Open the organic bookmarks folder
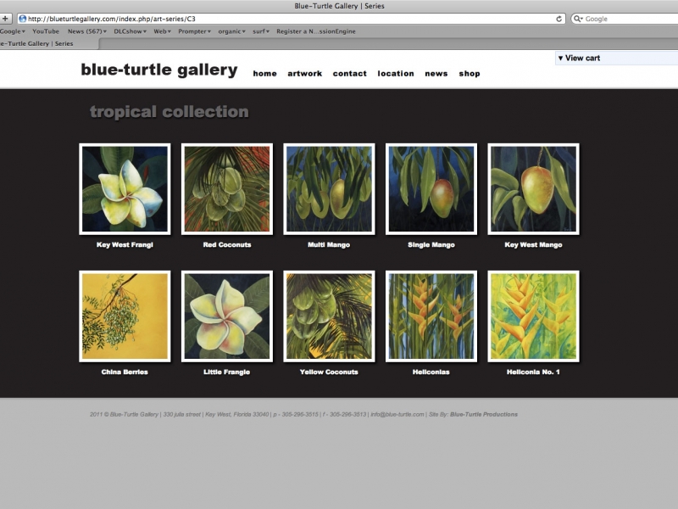This screenshot has width=678, height=509. 231,31
